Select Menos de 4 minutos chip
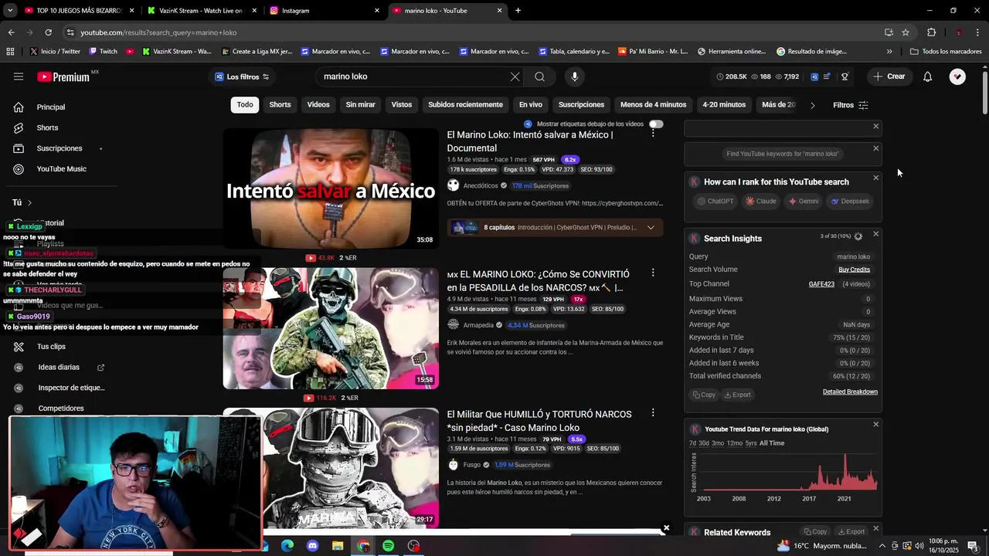Viewport: 989px width, 556px height. tap(653, 104)
